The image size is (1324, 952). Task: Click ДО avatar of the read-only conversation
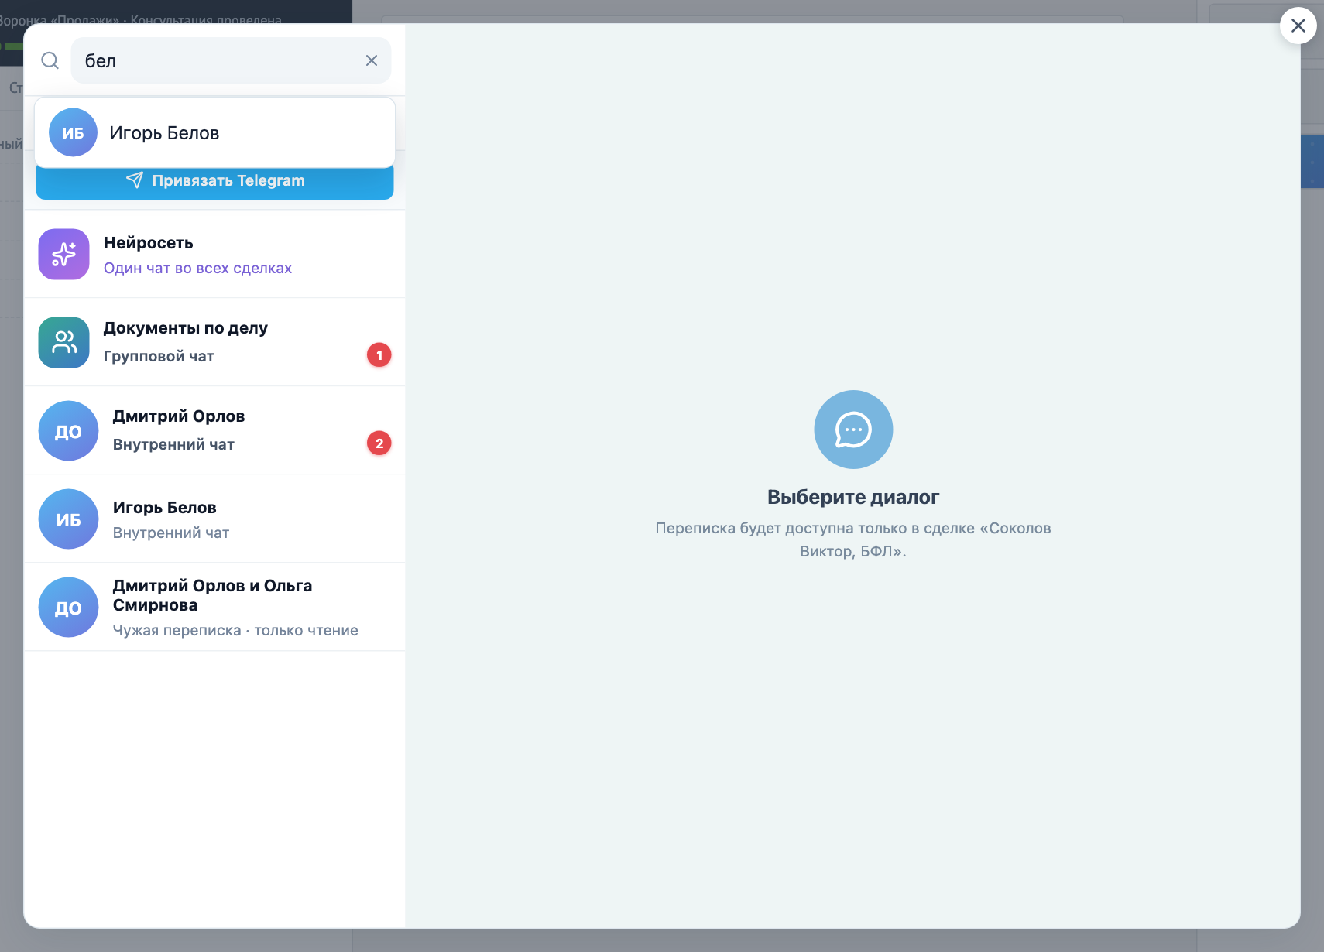click(x=69, y=607)
